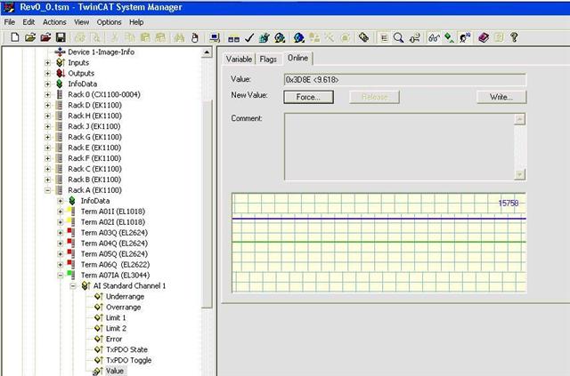570x376 pixels.
Task: Click the Save floppy disk icon
Action: [61, 37]
